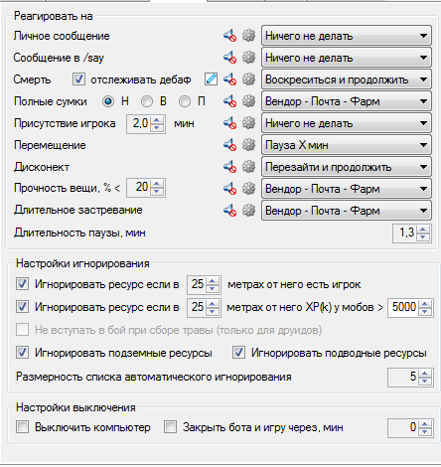Open Перемещение dropdown Пауза Х мин
The image size is (441, 467).
pyautogui.click(x=347, y=145)
